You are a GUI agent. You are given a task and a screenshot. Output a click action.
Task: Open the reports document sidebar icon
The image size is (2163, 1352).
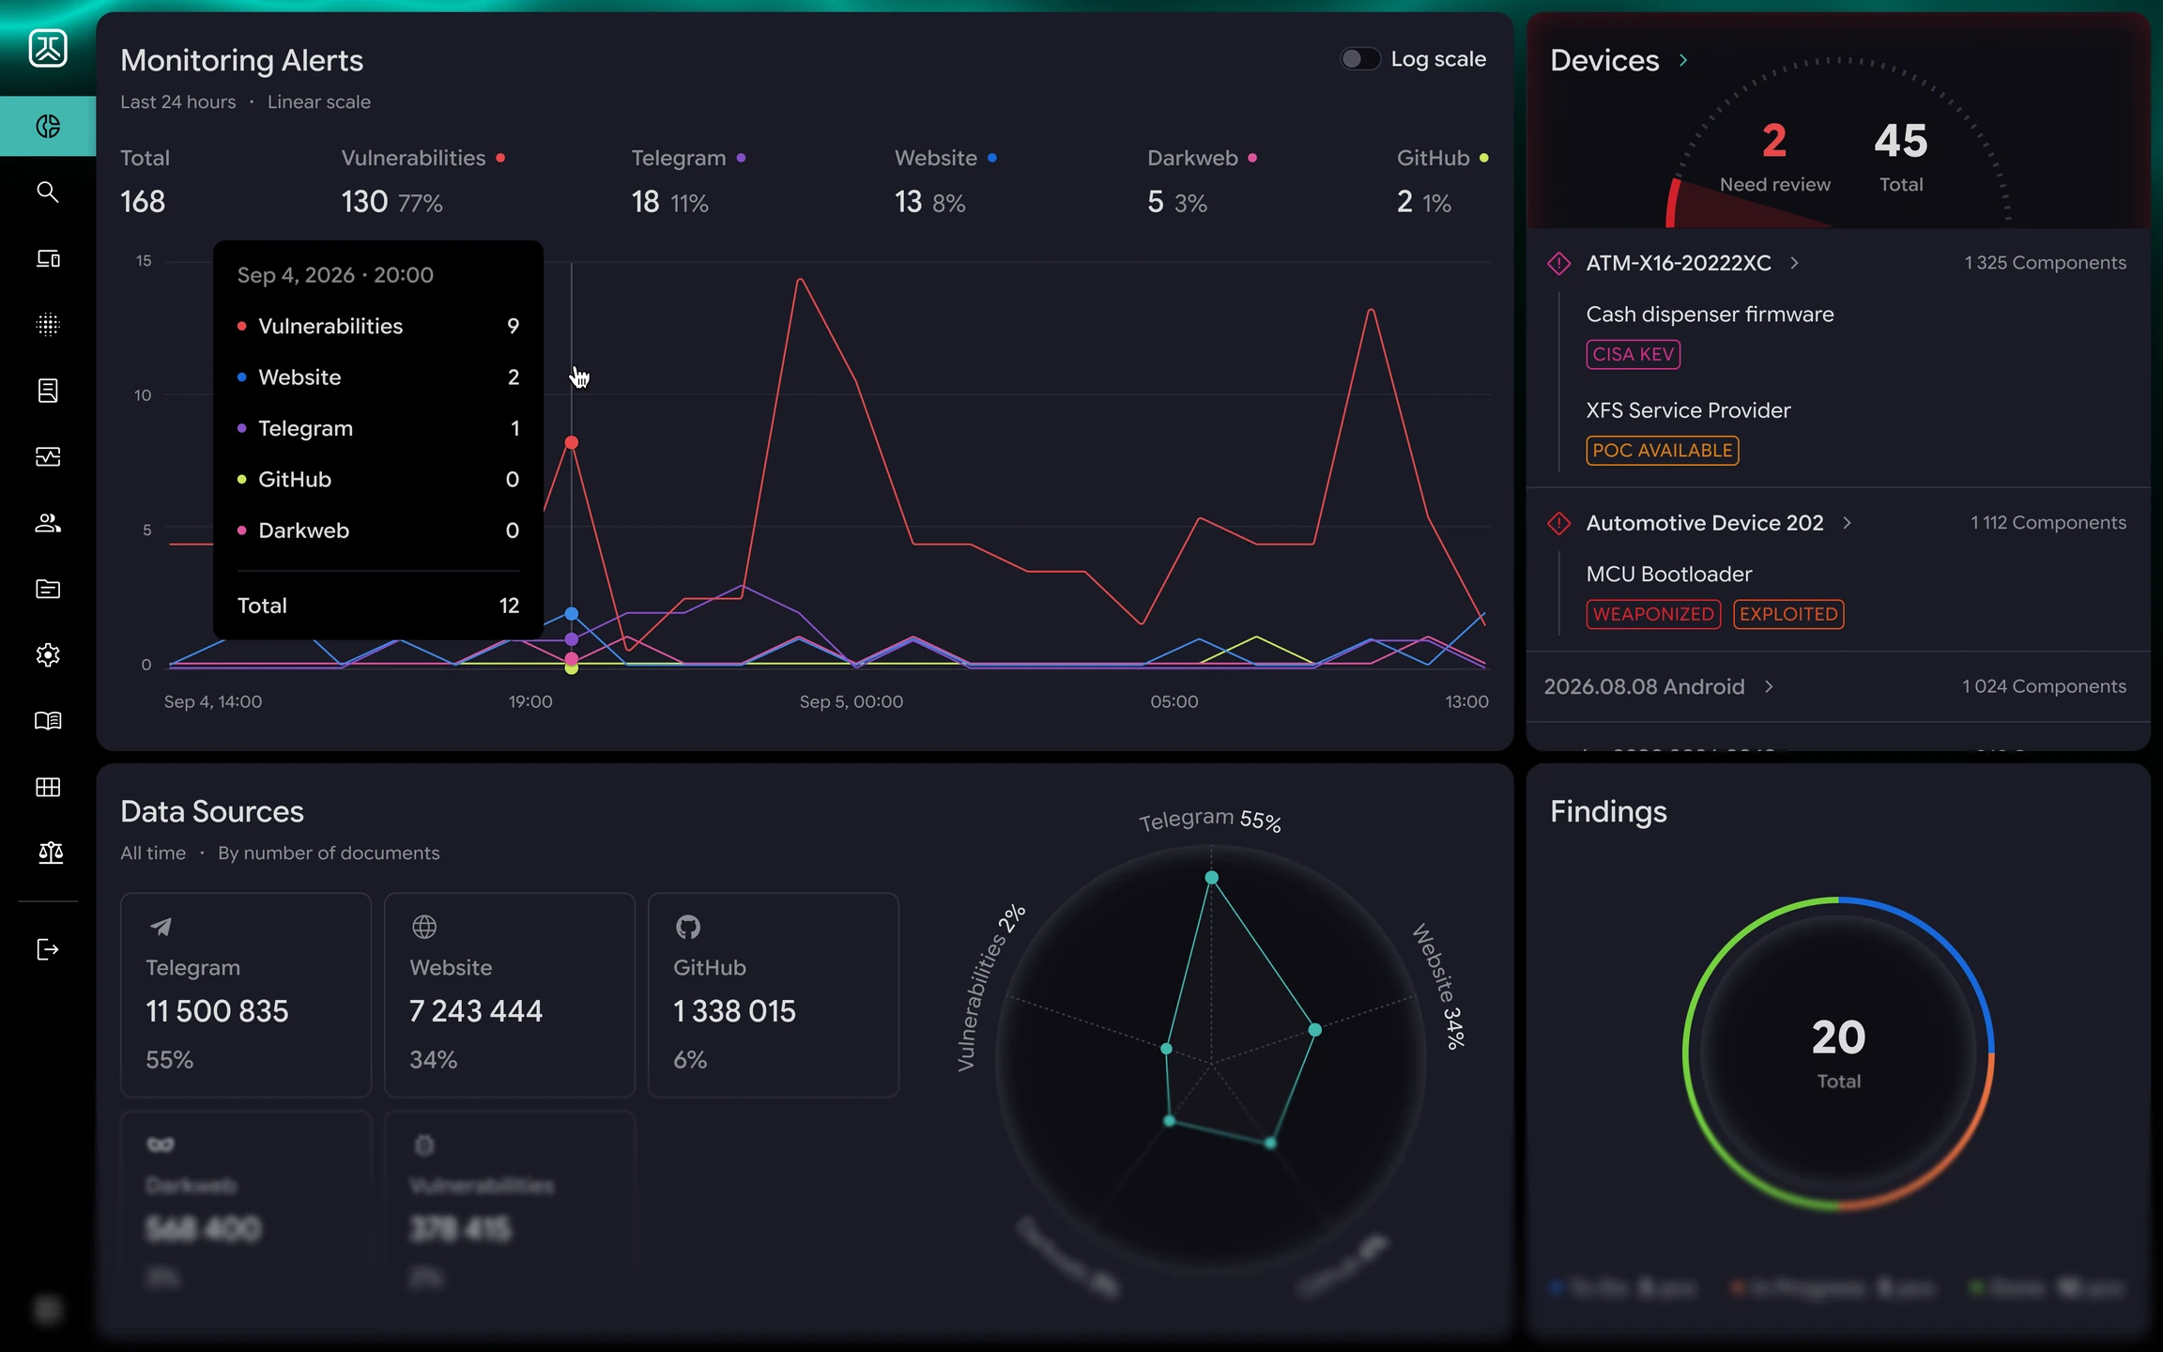[48, 391]
